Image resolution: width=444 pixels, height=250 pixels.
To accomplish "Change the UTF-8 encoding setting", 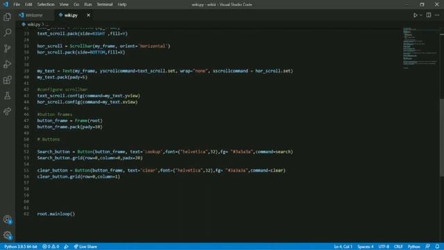I will click(384, 247).
